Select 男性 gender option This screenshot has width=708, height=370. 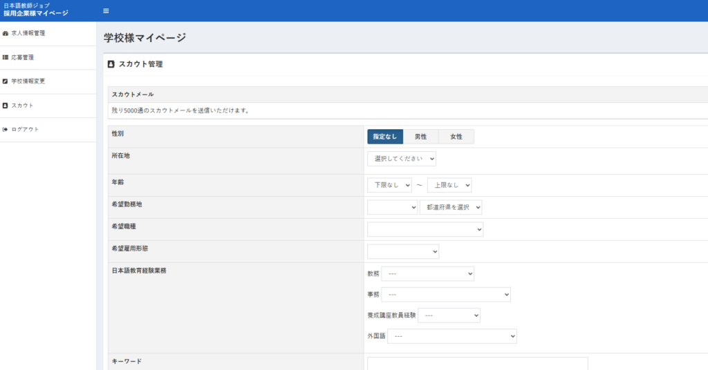point(420,137)
